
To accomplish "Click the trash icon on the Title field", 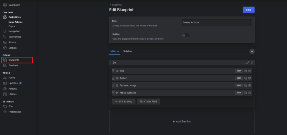I will [249, 71].
